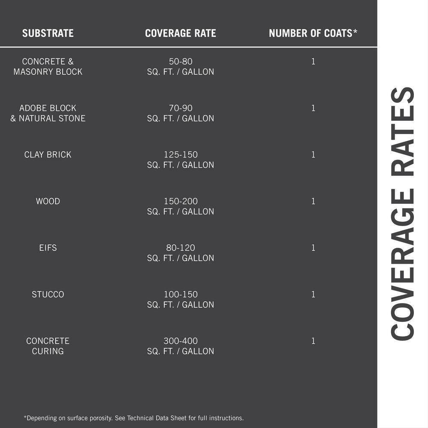Click the NUMBER OF COATS header

coord(313,33)
